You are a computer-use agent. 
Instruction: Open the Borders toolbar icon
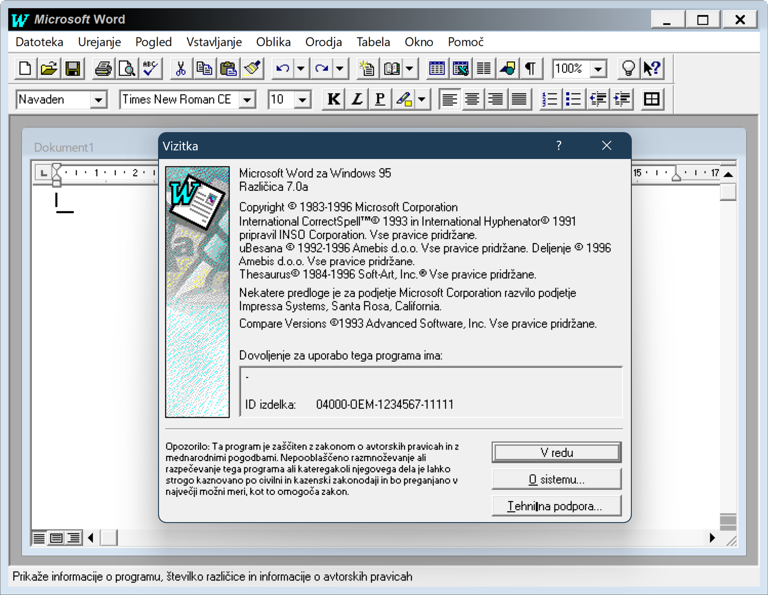pyautogui.click(x=652, y=99)
